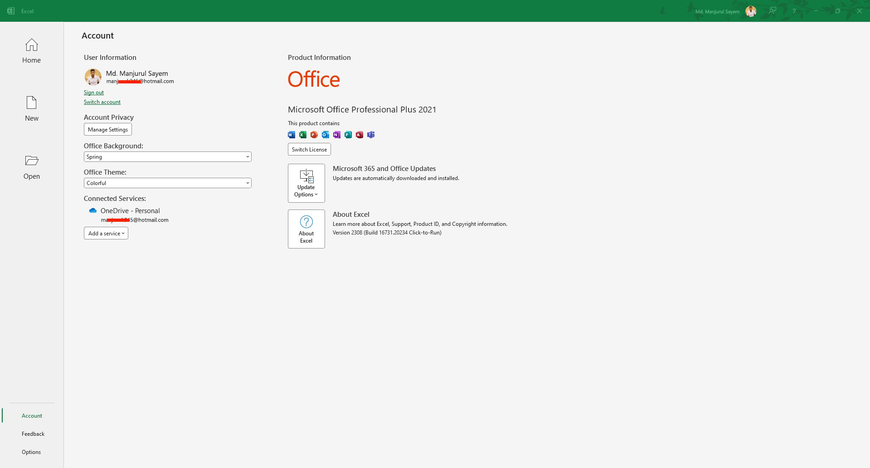The height and width of the screenshot is (468, 870).
Task: Click the Home icon in sidebar
Action: 31,45
